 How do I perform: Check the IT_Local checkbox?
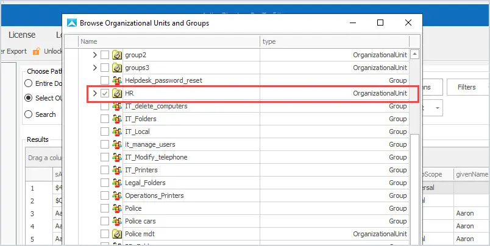pyautogui.click(x=105, y=132)
